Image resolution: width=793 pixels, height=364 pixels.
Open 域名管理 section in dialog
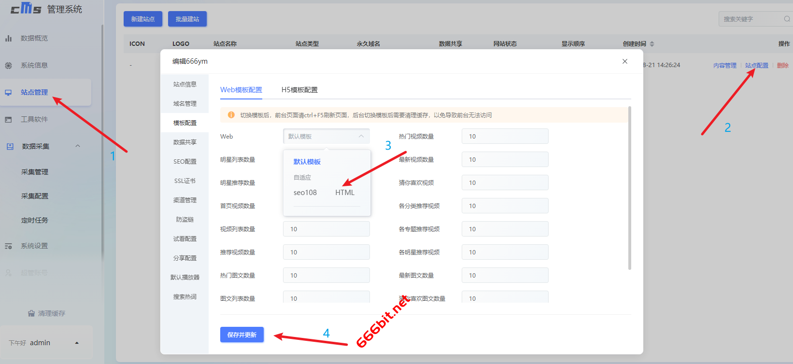pos(184,104)
